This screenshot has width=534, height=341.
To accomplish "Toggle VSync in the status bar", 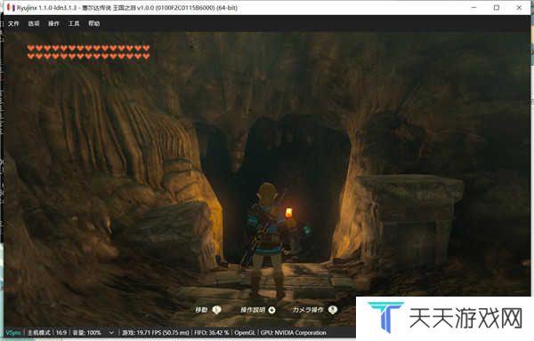I will point(13,332).
